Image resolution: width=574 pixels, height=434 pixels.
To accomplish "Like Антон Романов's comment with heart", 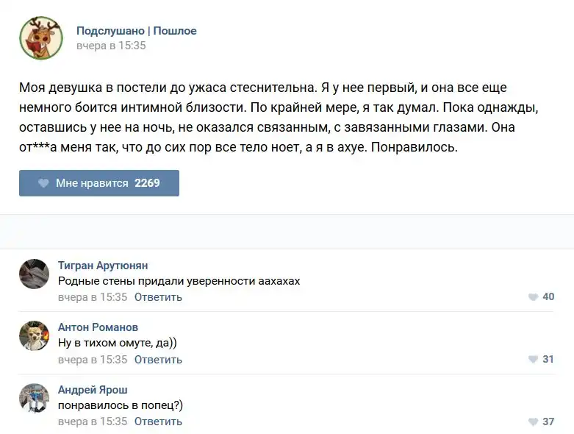I will coord(533,360).
